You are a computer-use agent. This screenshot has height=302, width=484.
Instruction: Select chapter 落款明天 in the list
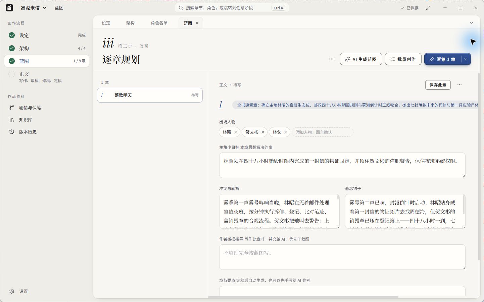click(150, 95)
